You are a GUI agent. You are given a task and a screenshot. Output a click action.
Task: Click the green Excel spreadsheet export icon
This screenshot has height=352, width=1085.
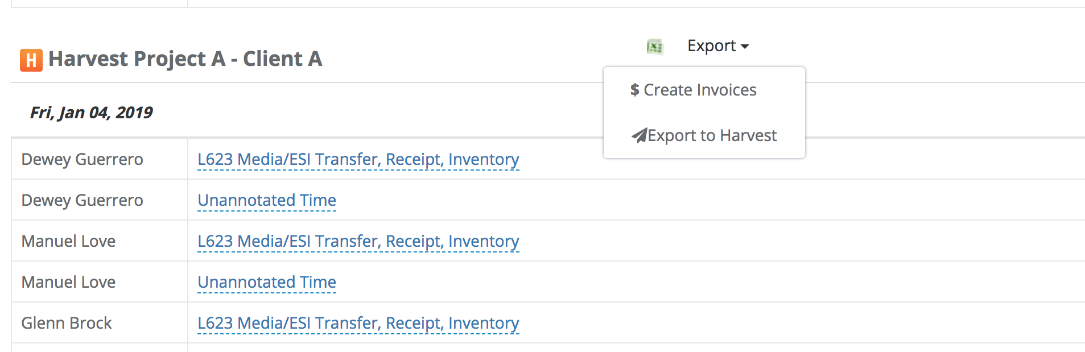point(655,46)
